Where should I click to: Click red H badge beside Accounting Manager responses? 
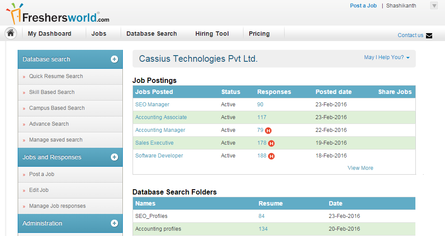[268, 131]
